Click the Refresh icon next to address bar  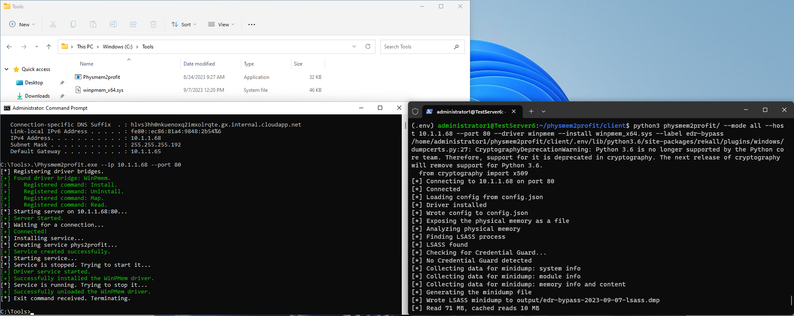point(368,46)
